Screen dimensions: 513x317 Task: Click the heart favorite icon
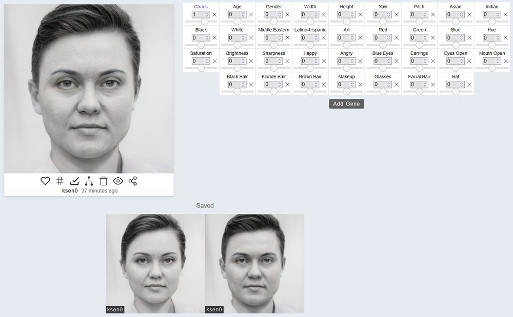click(x=45, y=181)
